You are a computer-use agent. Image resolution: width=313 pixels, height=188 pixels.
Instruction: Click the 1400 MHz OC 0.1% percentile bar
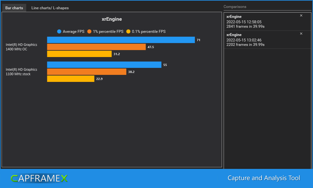[79, 54]
